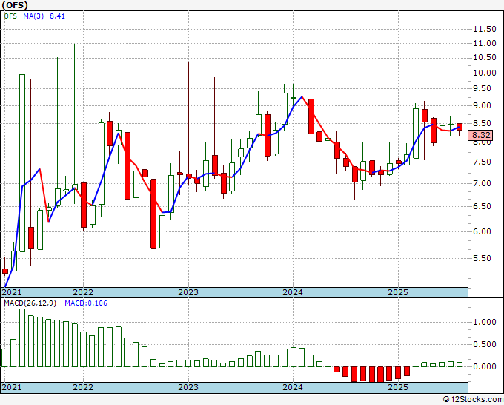Click the MACD:0.106 value label
Image resolution: width=504 pixels, height=405 pixels.
[86, 303]
